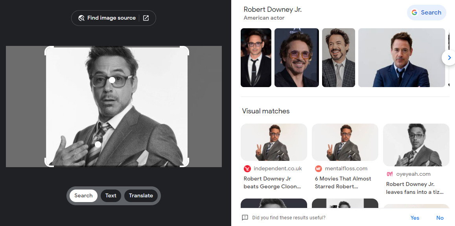
Task: Select the Search mode tab
Action: pos(83,196)
